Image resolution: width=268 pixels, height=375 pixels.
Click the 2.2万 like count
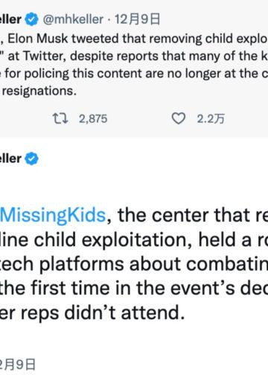click(211, 119)
